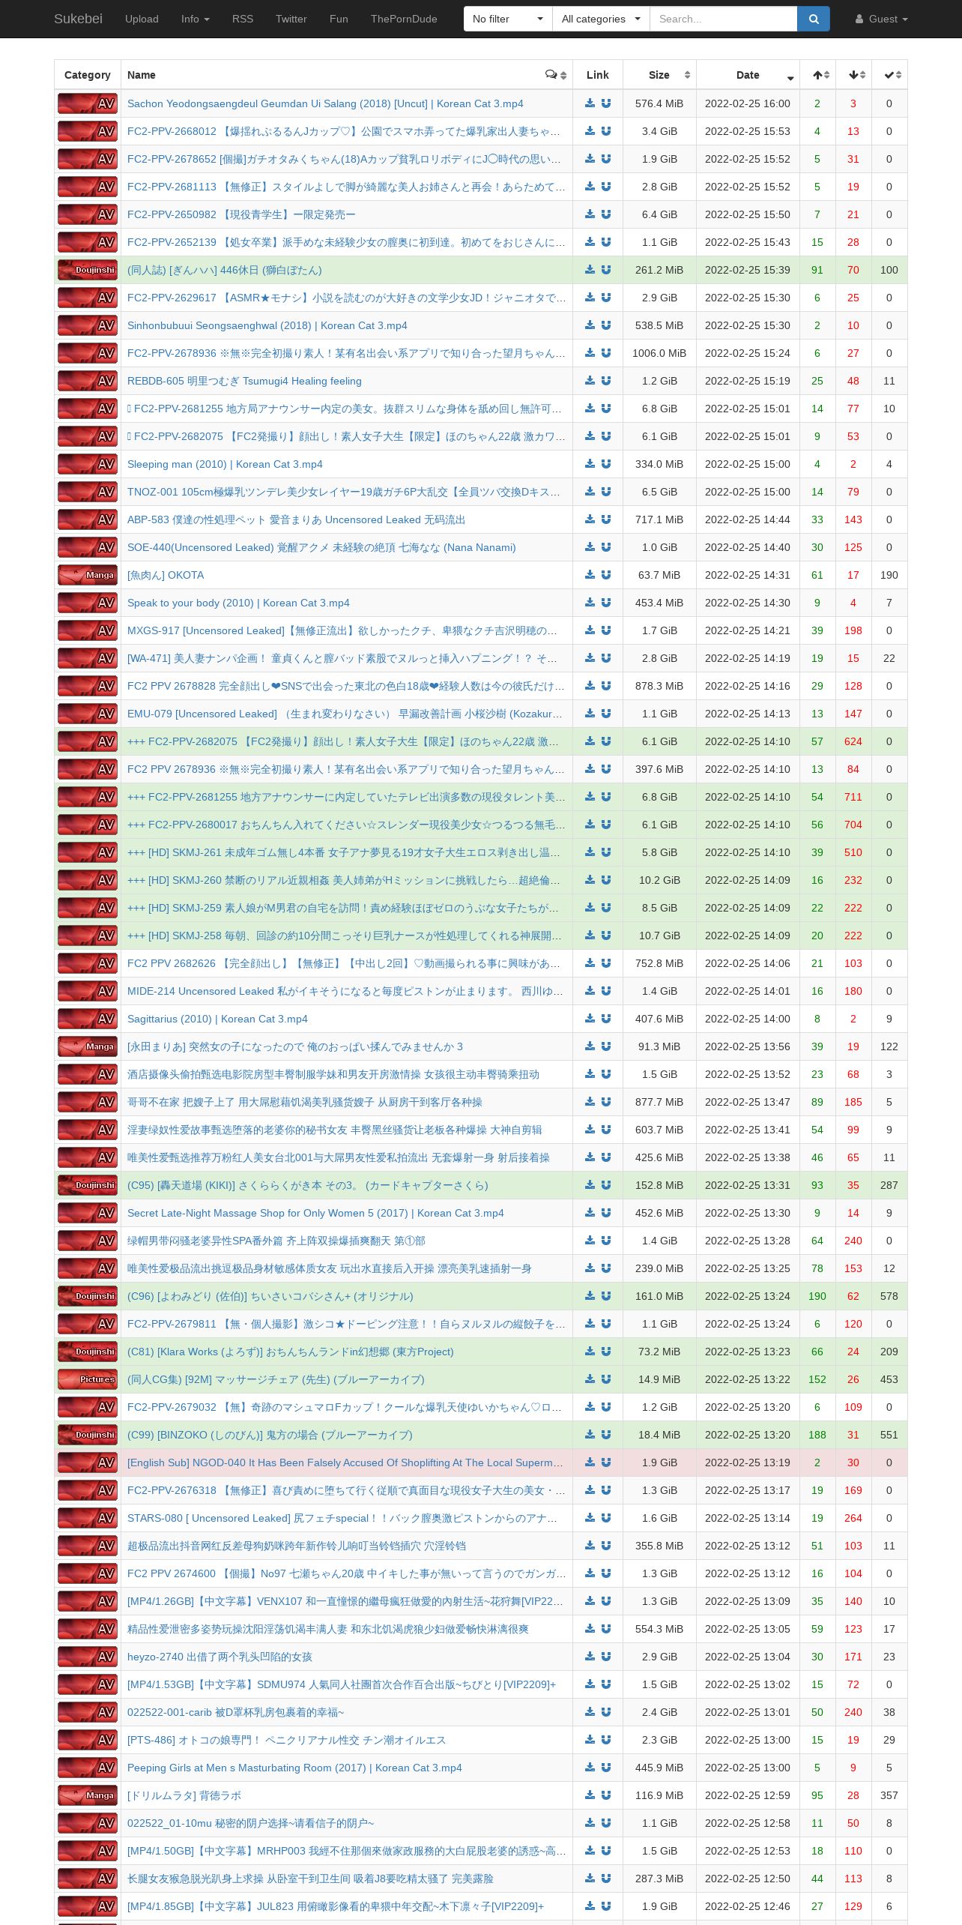Download torrent file for Sleeping man (2010)
Screen dimensions: 962x1925
coord(590,464)
